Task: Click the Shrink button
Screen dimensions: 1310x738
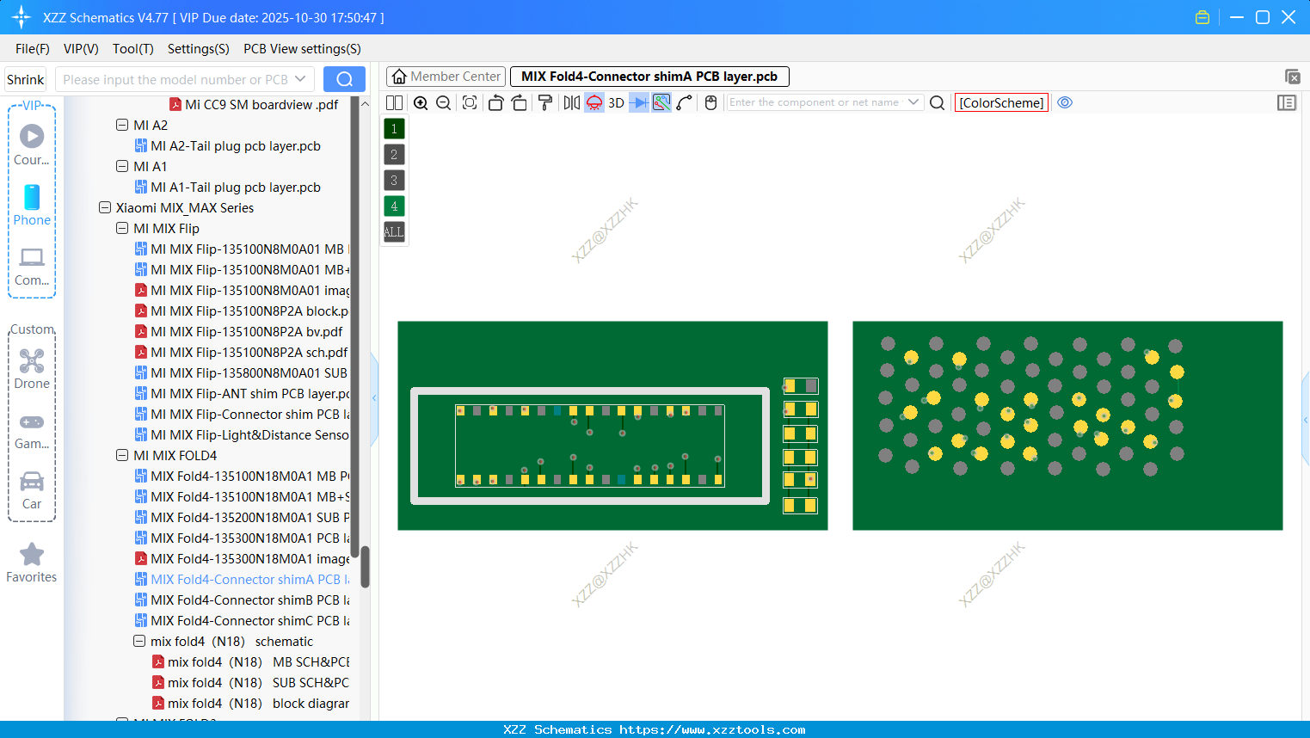Action: coord(26,79)
